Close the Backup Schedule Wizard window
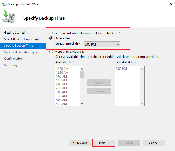175x151 pixels. coord(171,4)
